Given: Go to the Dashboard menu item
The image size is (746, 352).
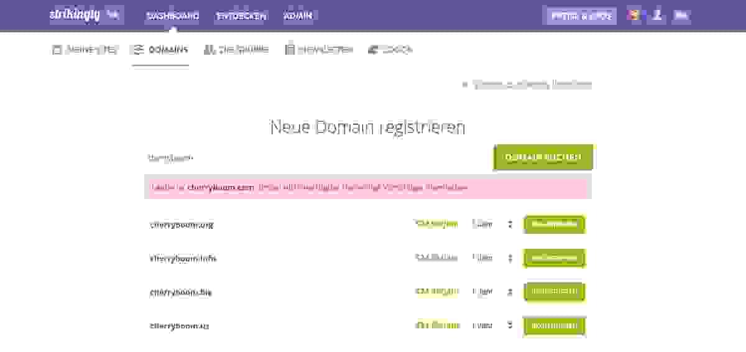Looking at the screenshot, I should tap(173, 16).
